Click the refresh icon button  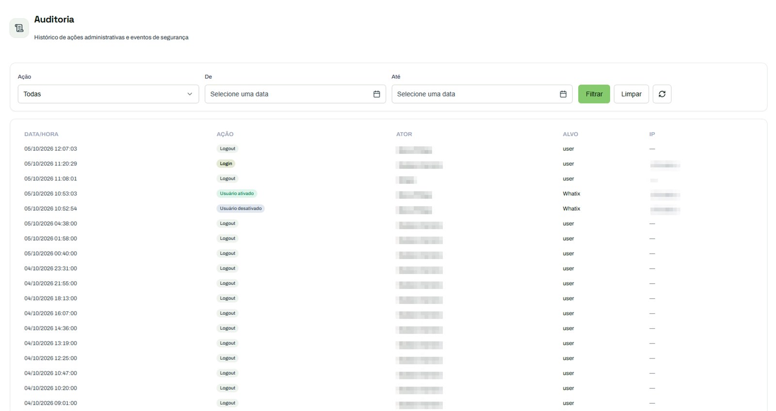tap(662, 94)
